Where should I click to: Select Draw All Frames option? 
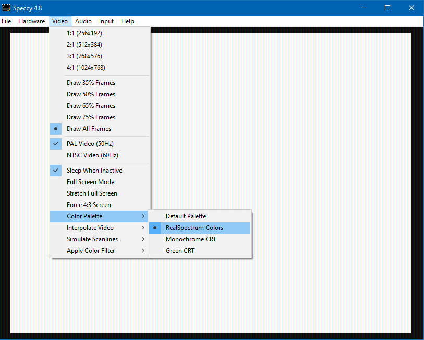click(x=100, y=129)
